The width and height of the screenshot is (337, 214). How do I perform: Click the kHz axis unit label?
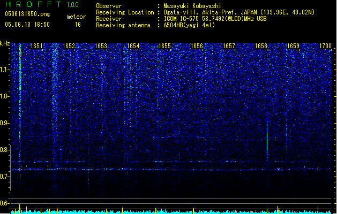(5, 43)
